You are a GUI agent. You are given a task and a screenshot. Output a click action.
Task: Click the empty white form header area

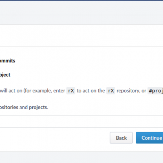pos(81,36)
